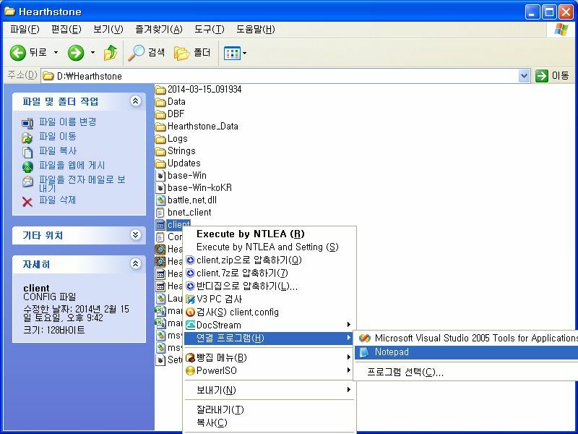Select the 2014-03-15_091934 folder icon
Image resolution: width=578 pixels, height=434 pixels.
pos(160,90)
